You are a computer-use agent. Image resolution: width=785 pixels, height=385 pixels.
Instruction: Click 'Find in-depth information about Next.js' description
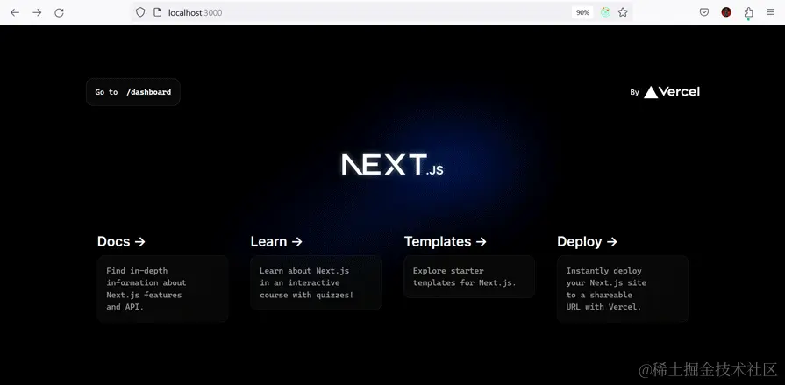pyautogui.click(x=163, y=289)
